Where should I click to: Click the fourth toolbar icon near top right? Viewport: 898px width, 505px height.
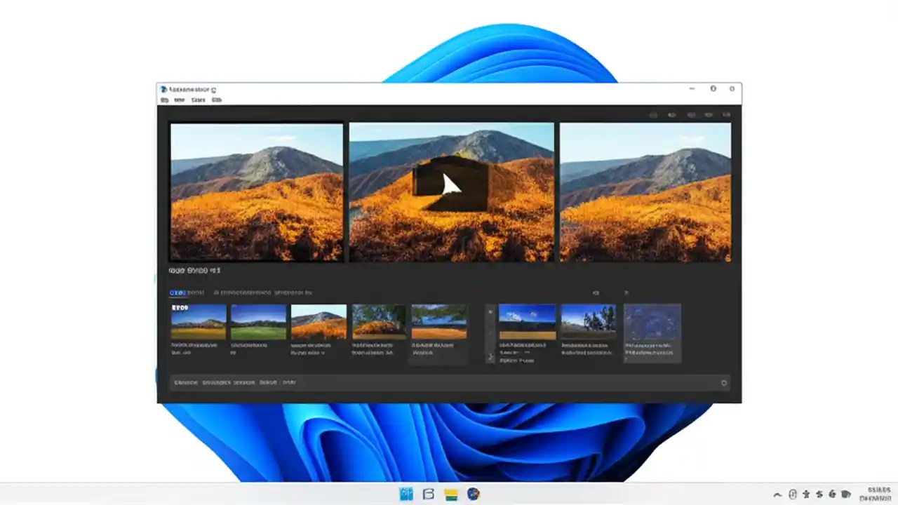pyautogui.click(x=709, y=114)
